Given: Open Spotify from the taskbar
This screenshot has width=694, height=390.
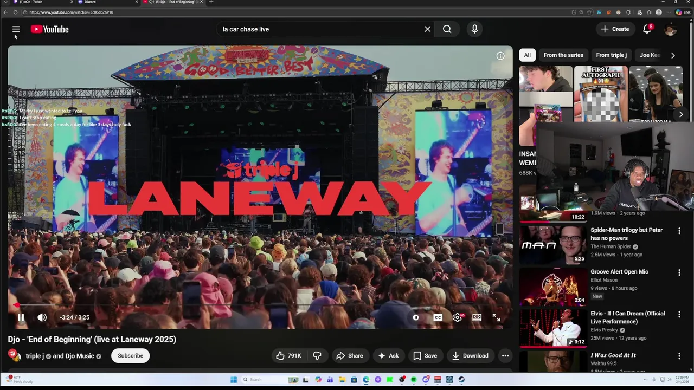Looking at the screenshot, I should coord(414,380).
